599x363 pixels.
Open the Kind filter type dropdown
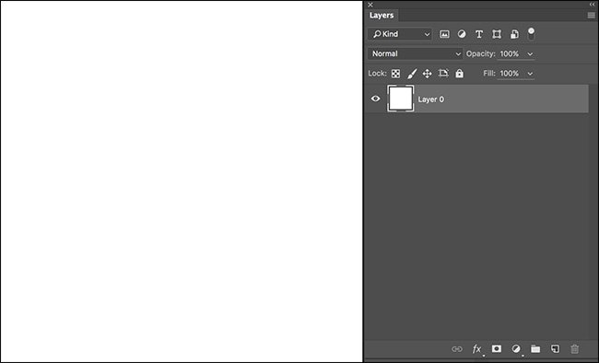coord(400,34)
